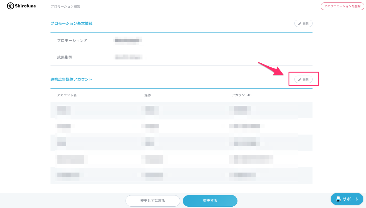The image size is (366, 208).
Task: Select the プロモーション基本情報 section heading
Action: pyautogui.click(x=72, y=23)
